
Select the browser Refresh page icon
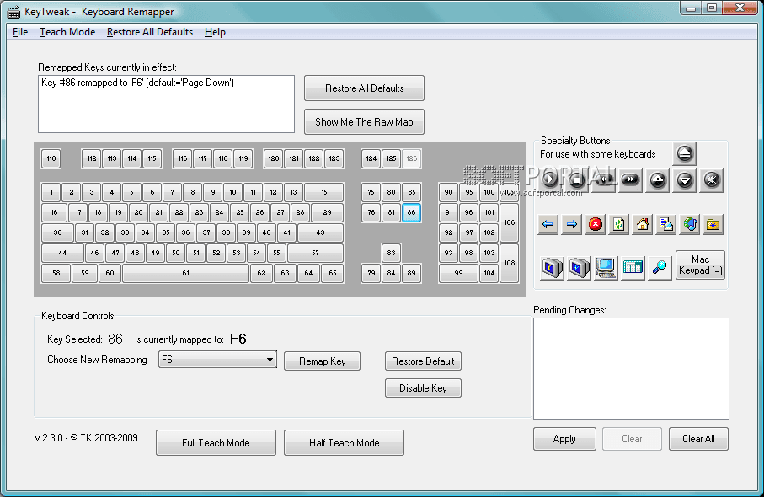tap(619, 225)
